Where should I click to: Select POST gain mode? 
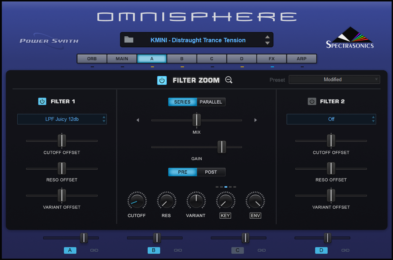pos(211,172)
